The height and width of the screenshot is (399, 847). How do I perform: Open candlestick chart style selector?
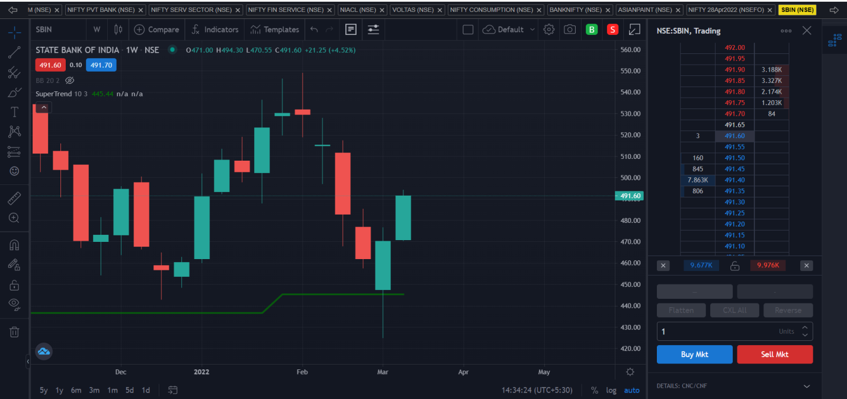pos(118,30)
